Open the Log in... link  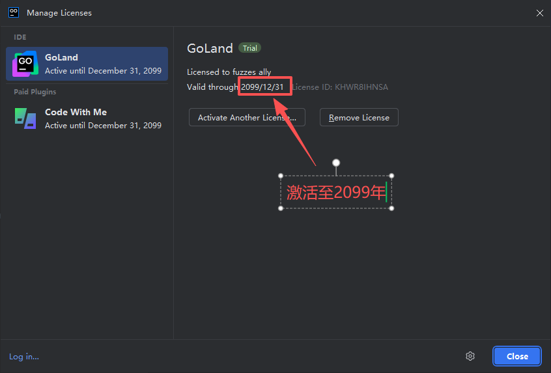pos(24,357)
